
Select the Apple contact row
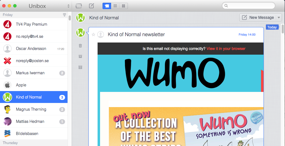(34, 85)
